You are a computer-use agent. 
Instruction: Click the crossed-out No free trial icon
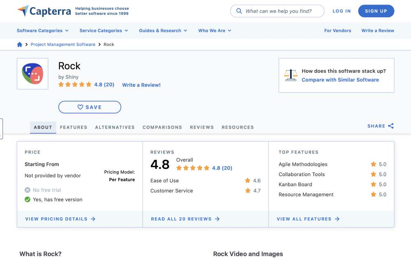click(x=28, y=190)
